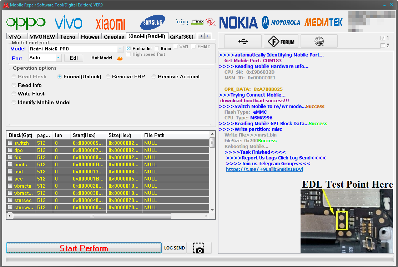Image resolution: width=398 pixels, height=267 pixels.
Task: Open the Hauwei tab
Action: point(90,36)
